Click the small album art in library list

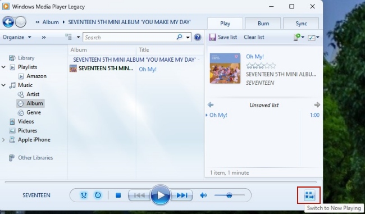click(73, 69)
